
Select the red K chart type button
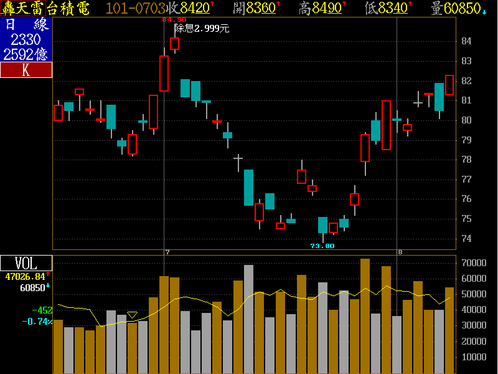(x=26, y=70)
